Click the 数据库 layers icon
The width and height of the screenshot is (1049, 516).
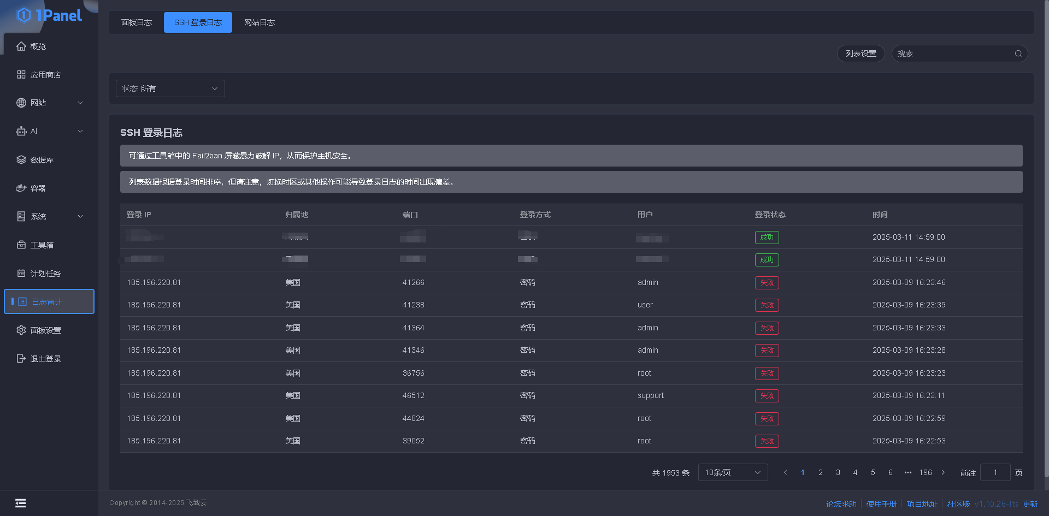click(21, 160)
